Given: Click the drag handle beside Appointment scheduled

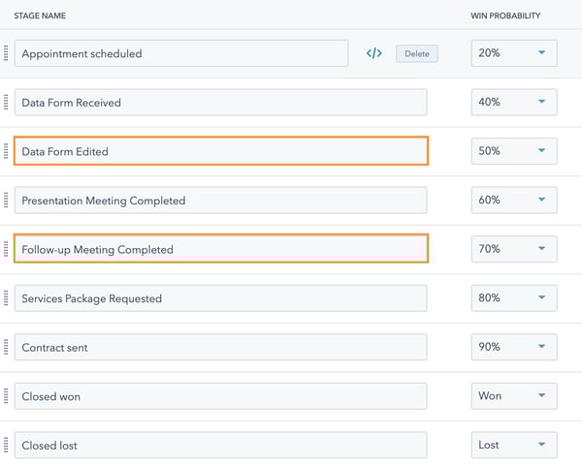Looking at the screenshot, I should [x=6, y=53].
